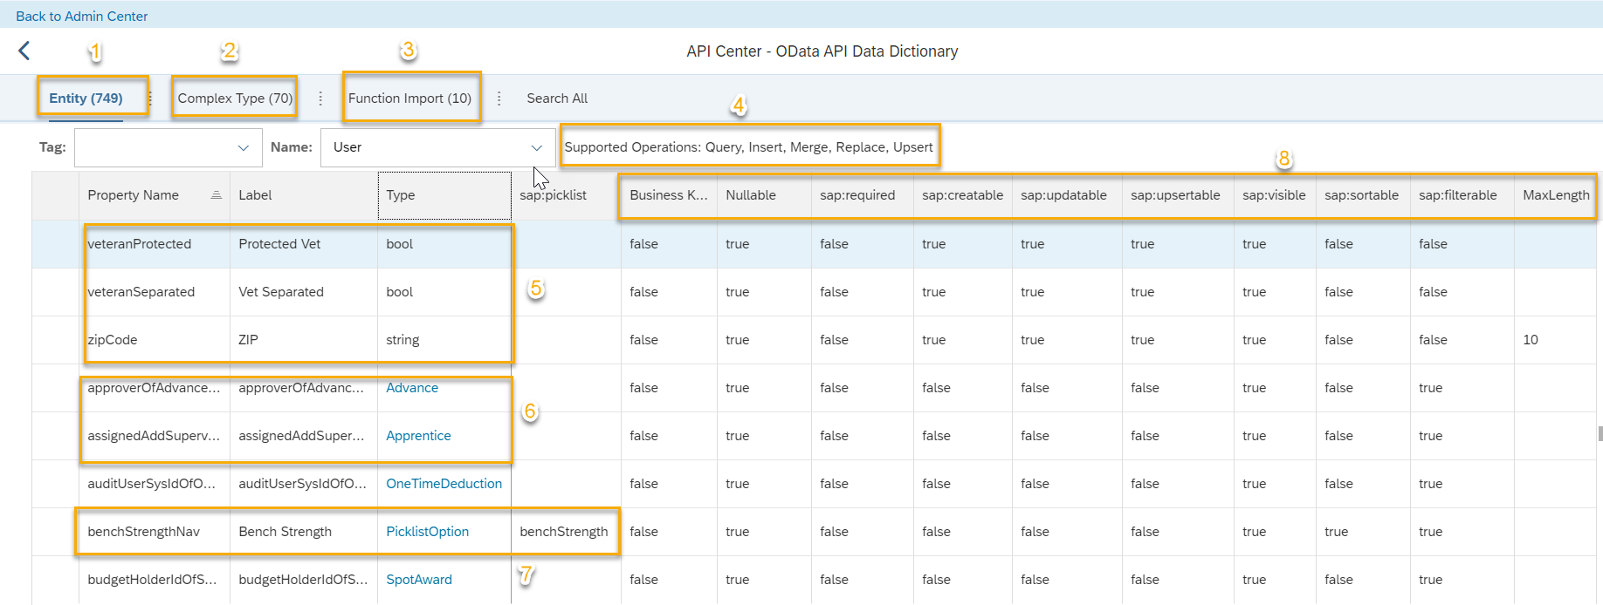This screenshot has width=1603, height=605.
Task: Open the Entity tab overflow menu dots
Action: coord(151,99)
